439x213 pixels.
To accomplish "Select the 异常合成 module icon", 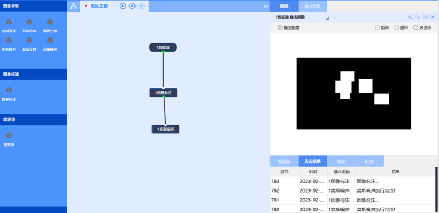I will pos(30,22).
